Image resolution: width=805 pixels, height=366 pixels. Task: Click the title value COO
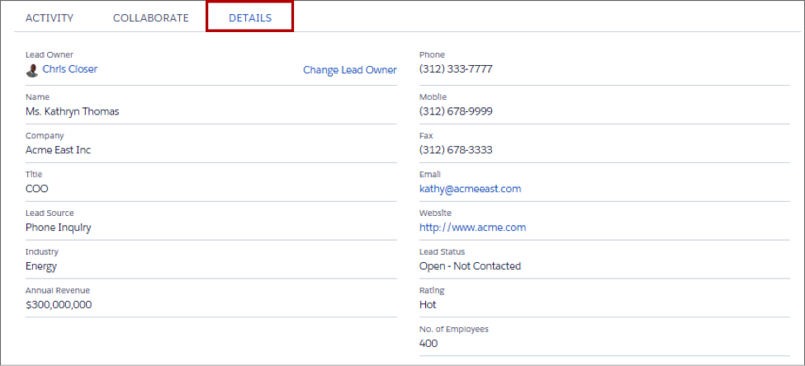tap(37, 189)
